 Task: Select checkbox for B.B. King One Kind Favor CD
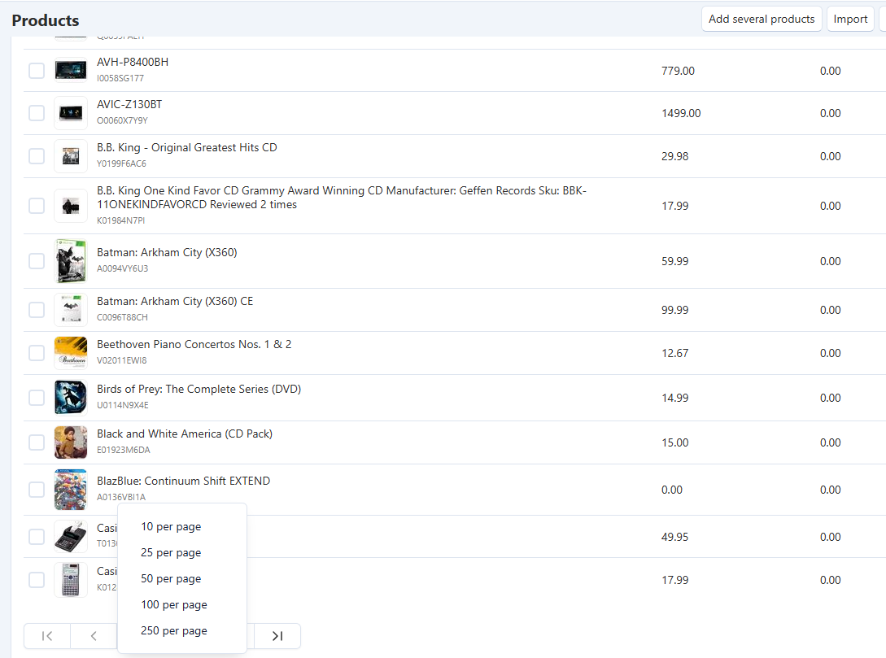click(37, 206)
